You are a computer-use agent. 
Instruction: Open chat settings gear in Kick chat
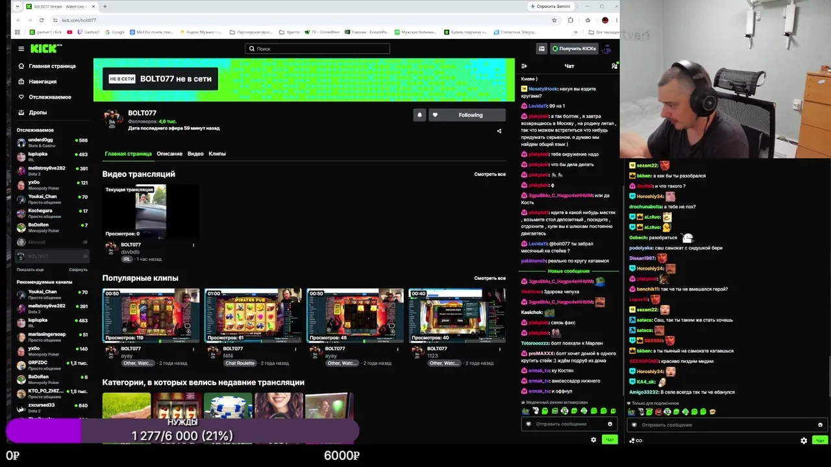tap(593, 440)
